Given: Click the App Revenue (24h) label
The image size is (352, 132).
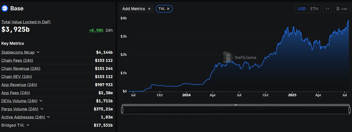Looking at the screenshot, I should coord(19,84).
